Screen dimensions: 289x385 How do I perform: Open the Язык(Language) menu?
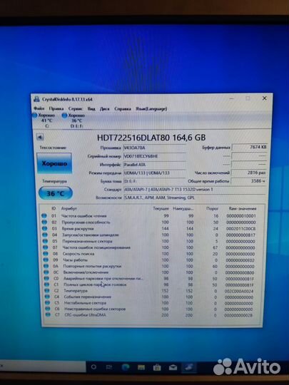[x=151, y=108]
